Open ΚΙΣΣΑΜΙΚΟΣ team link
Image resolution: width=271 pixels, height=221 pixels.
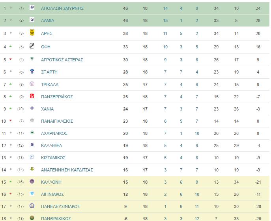[x=53, y=158]
